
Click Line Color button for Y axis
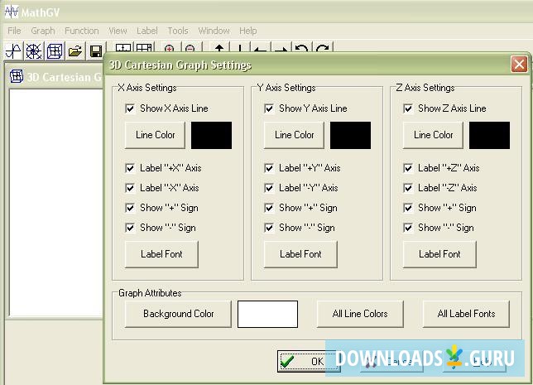coord(294,135)
